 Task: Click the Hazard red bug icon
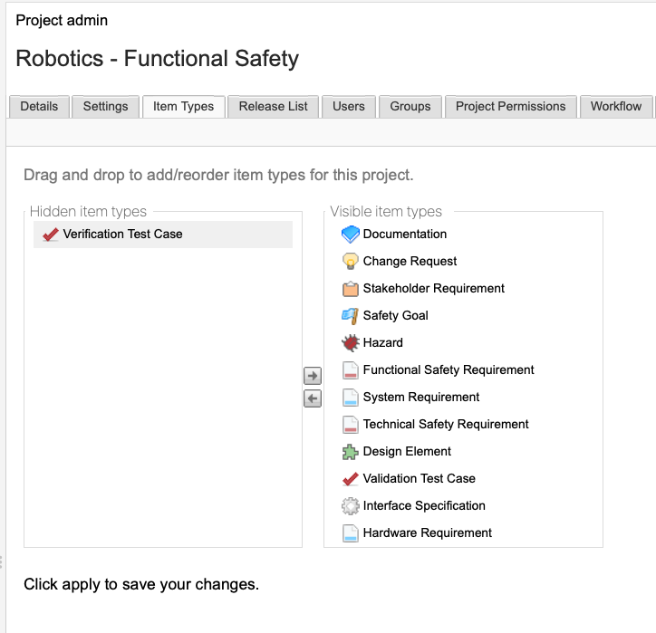(x=350, y=343)
